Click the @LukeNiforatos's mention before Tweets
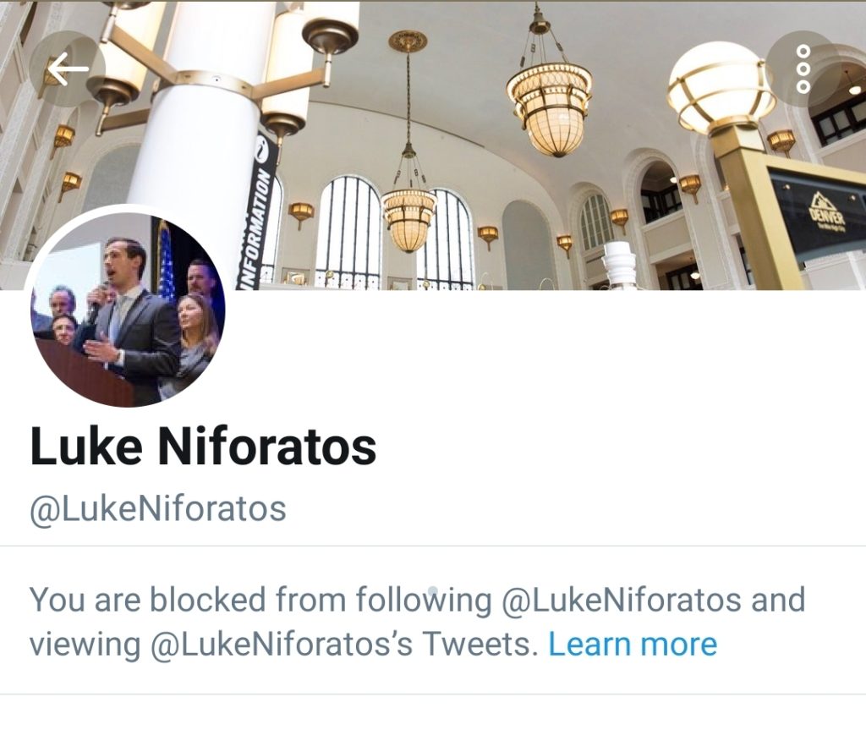Image resolution: width=866 pixels, height=746 pixels. [282, 645]
